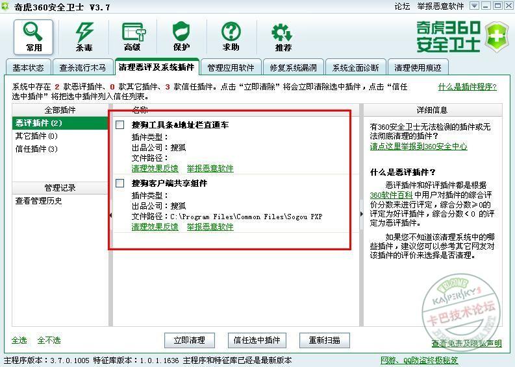Image resolution: width=515 pixels, height=367 pixels.
Task: Open 查看管理历史 under 管理记录
Action: pyautogui.click(x=39, y=201)
